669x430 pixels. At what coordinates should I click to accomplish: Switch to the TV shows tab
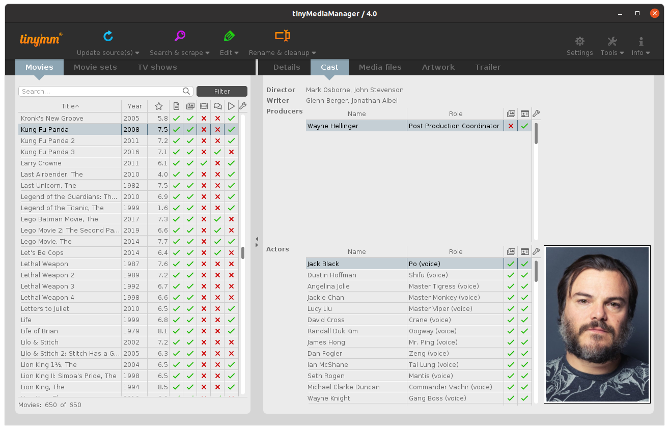point(157,67)
